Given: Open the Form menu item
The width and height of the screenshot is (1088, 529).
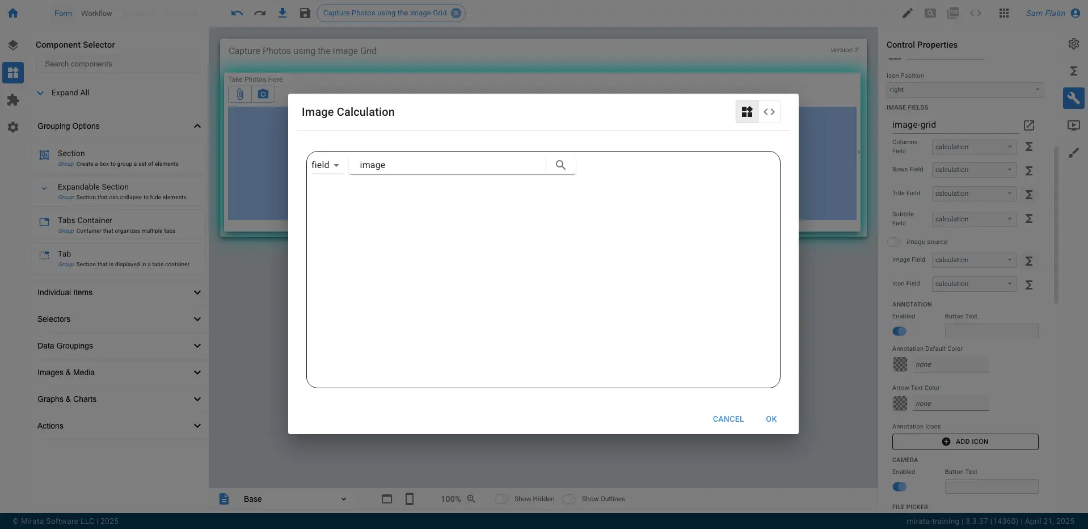Looking at the screenshot, I should [x=62, y=13].
